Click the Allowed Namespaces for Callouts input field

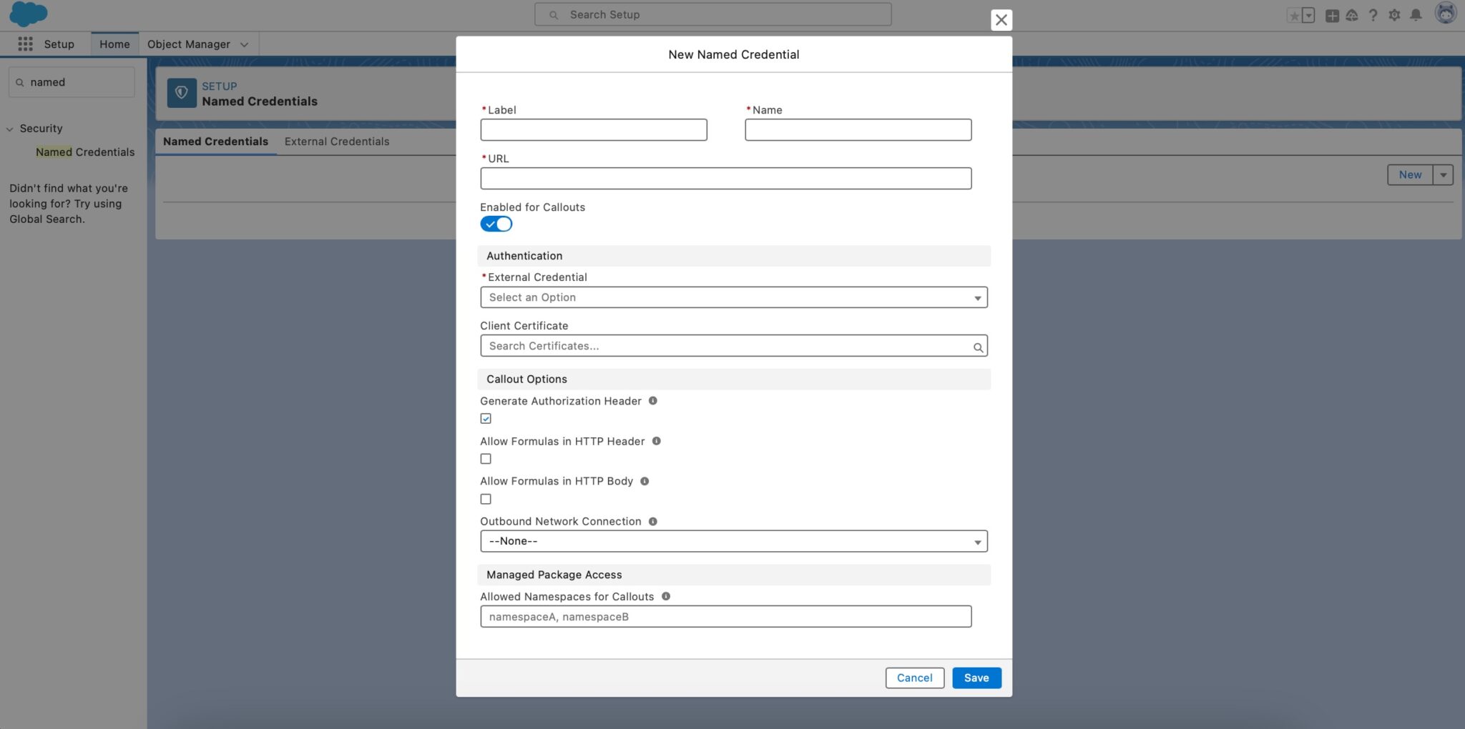point(725,616)
